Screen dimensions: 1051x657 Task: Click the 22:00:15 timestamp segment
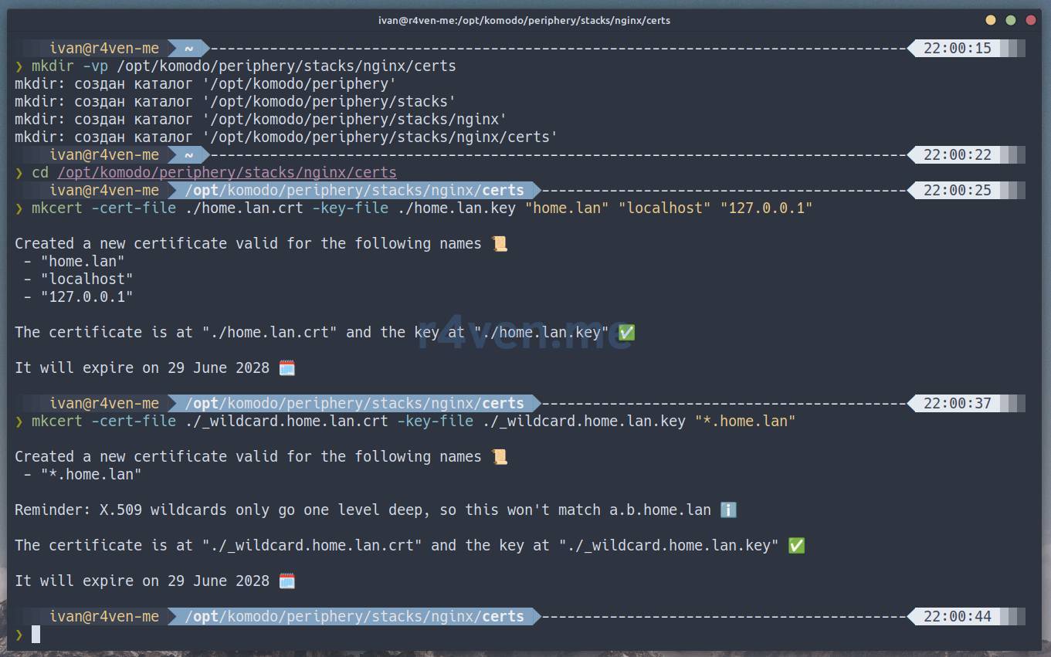click(957, 48)
